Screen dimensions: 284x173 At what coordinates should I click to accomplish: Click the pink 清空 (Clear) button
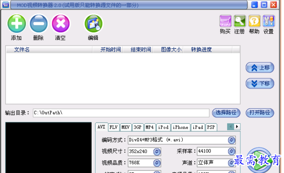[61, 24]
